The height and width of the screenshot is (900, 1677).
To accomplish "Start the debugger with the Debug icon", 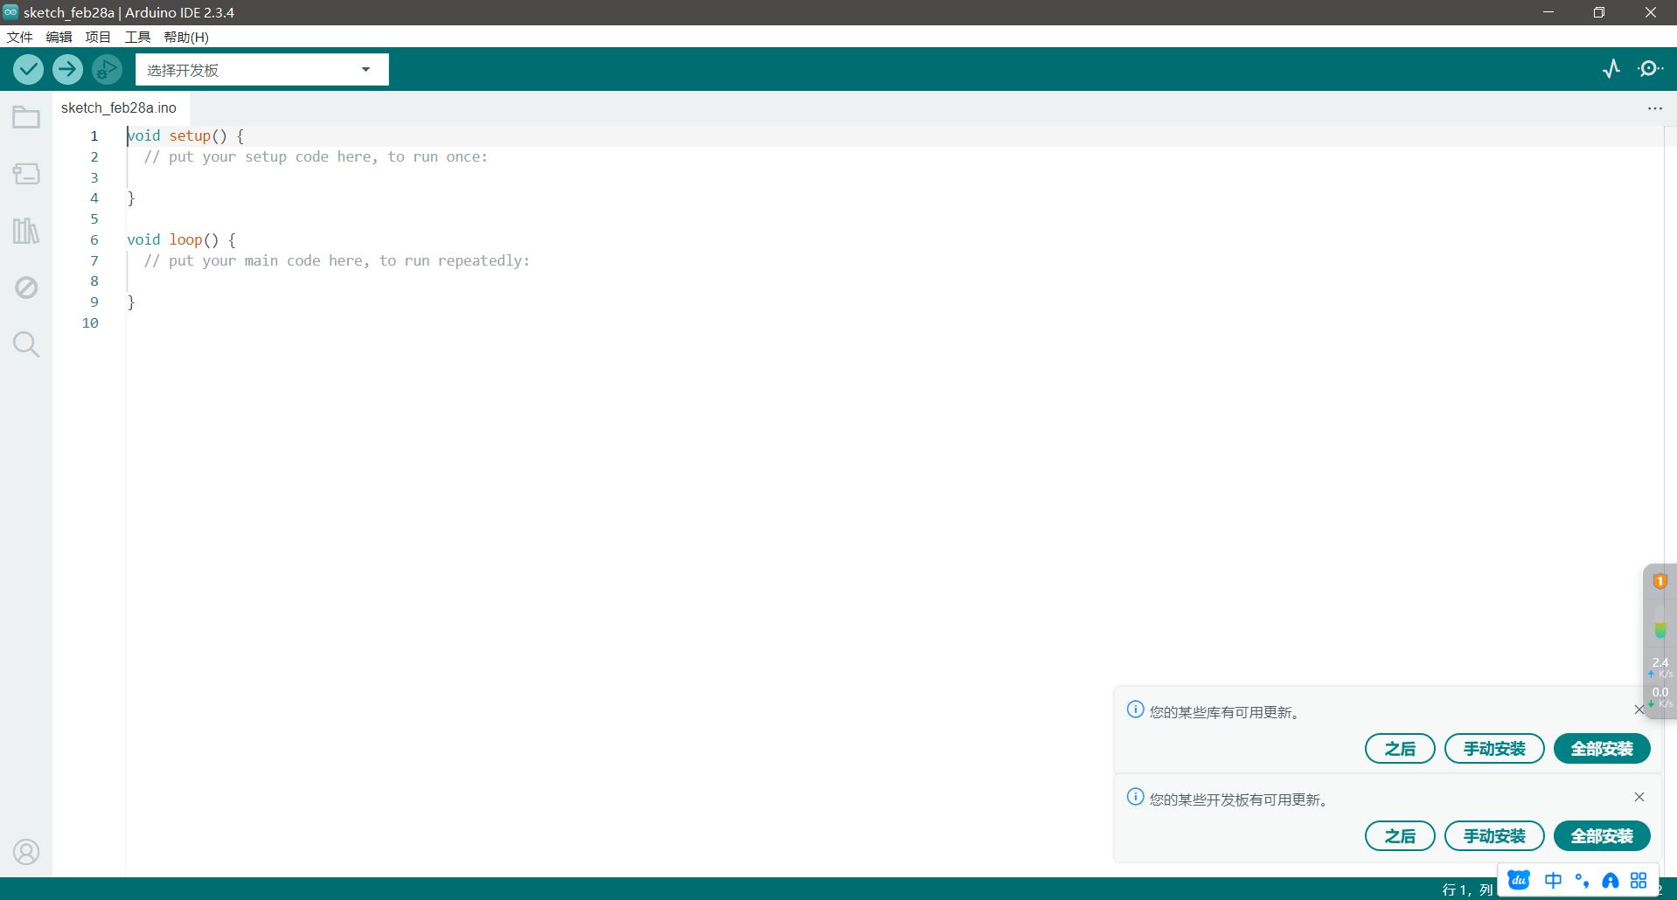I will [107, 69].
